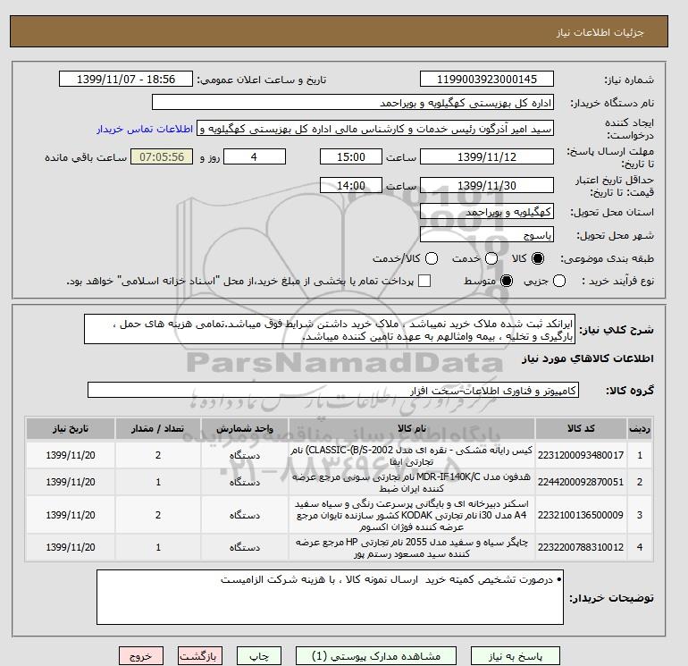Click the بازگشت back button
The height and width of the screenshot is (666, 688).
coord(200,656)
